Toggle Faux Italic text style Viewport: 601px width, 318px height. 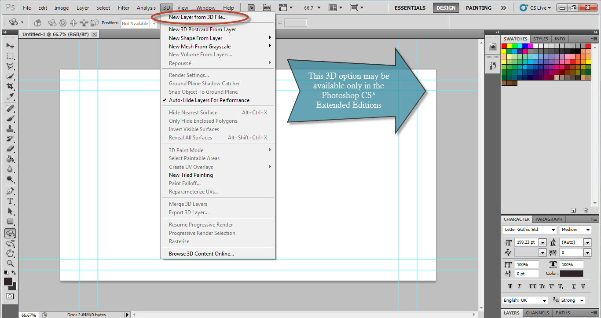(x=519, y=286)
